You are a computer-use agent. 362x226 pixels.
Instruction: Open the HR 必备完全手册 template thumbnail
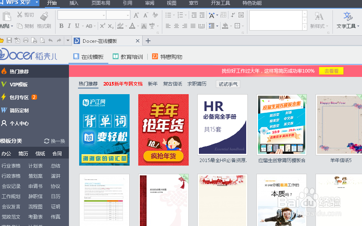point(223,124)
